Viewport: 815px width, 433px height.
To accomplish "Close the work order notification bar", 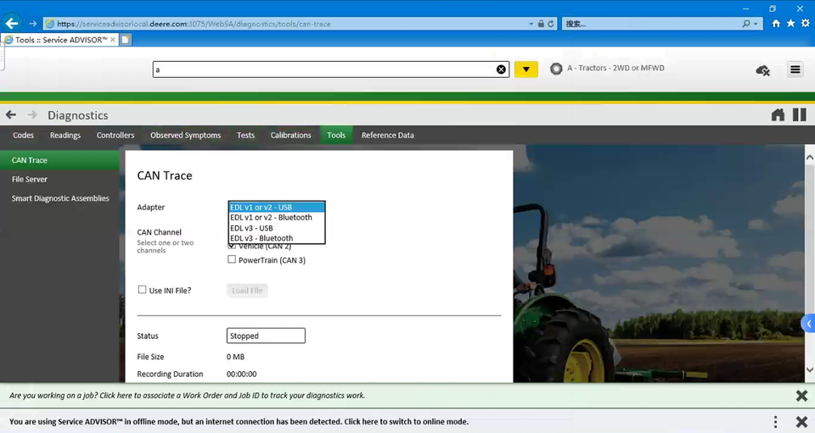I will tap(801, 396).
